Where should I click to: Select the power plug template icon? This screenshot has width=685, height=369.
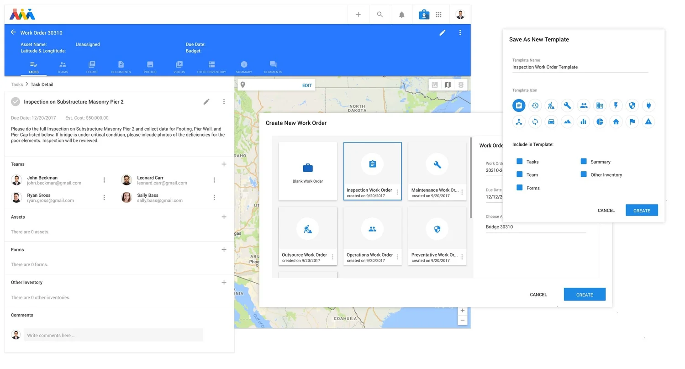pos(648,105)
